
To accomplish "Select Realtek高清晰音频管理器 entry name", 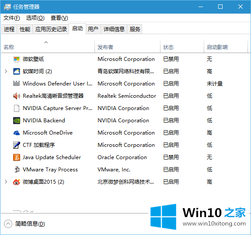I will [53, 96].
